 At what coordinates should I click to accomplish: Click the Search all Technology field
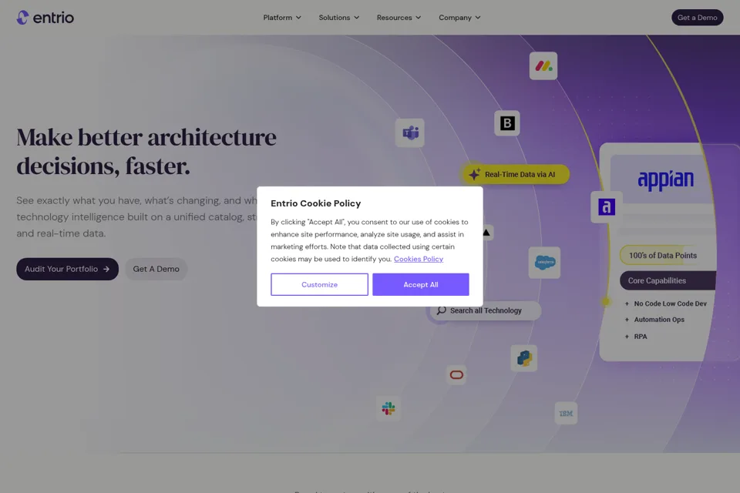tap(485, 310)
